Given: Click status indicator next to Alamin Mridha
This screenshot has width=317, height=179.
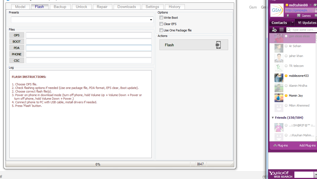Looking at the screenshot, I should (x=286, y=86).
